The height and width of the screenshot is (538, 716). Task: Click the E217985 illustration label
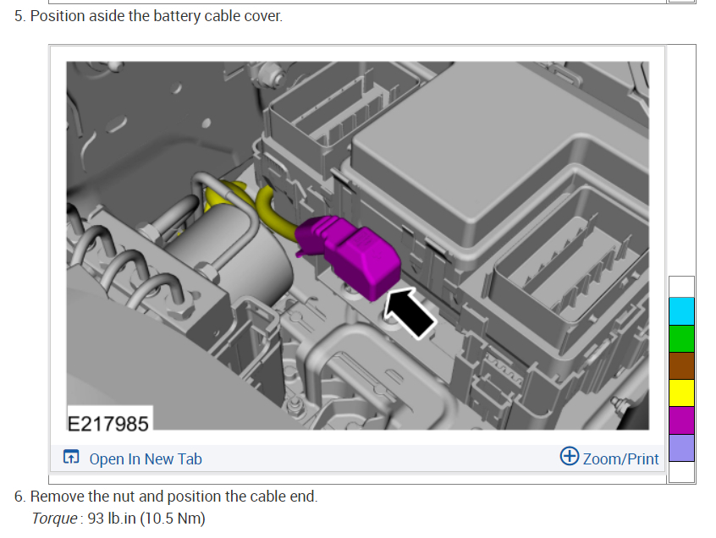click(x=107, y=421)
